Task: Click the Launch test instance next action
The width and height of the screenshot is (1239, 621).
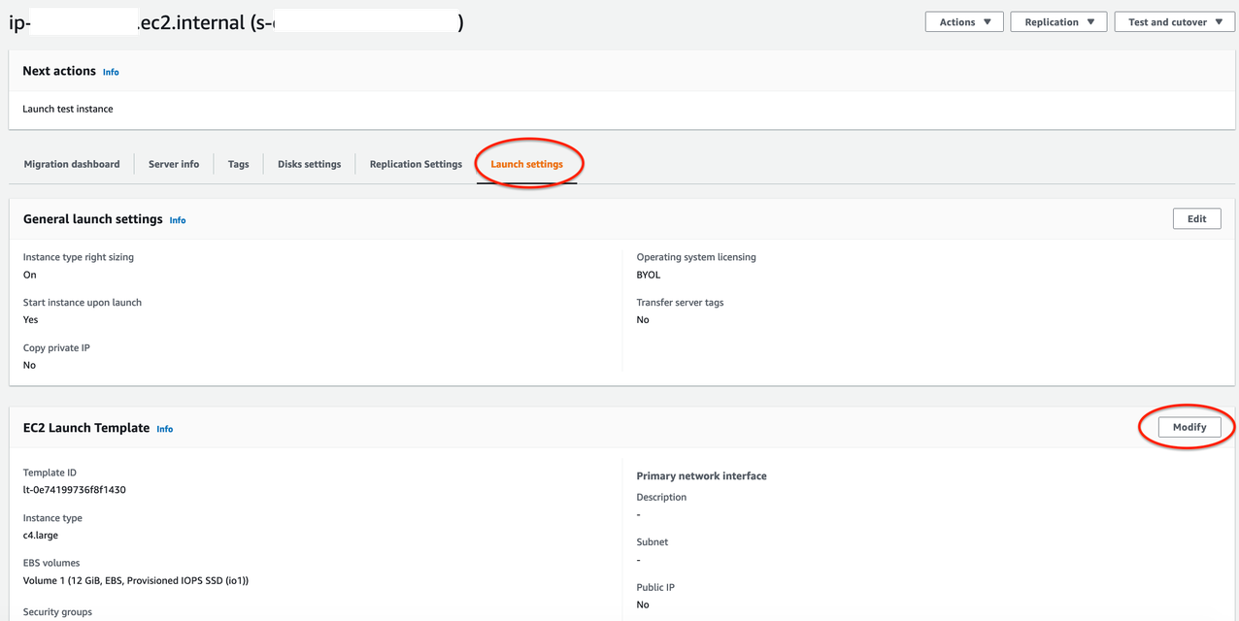Action: tap(68, 109)
